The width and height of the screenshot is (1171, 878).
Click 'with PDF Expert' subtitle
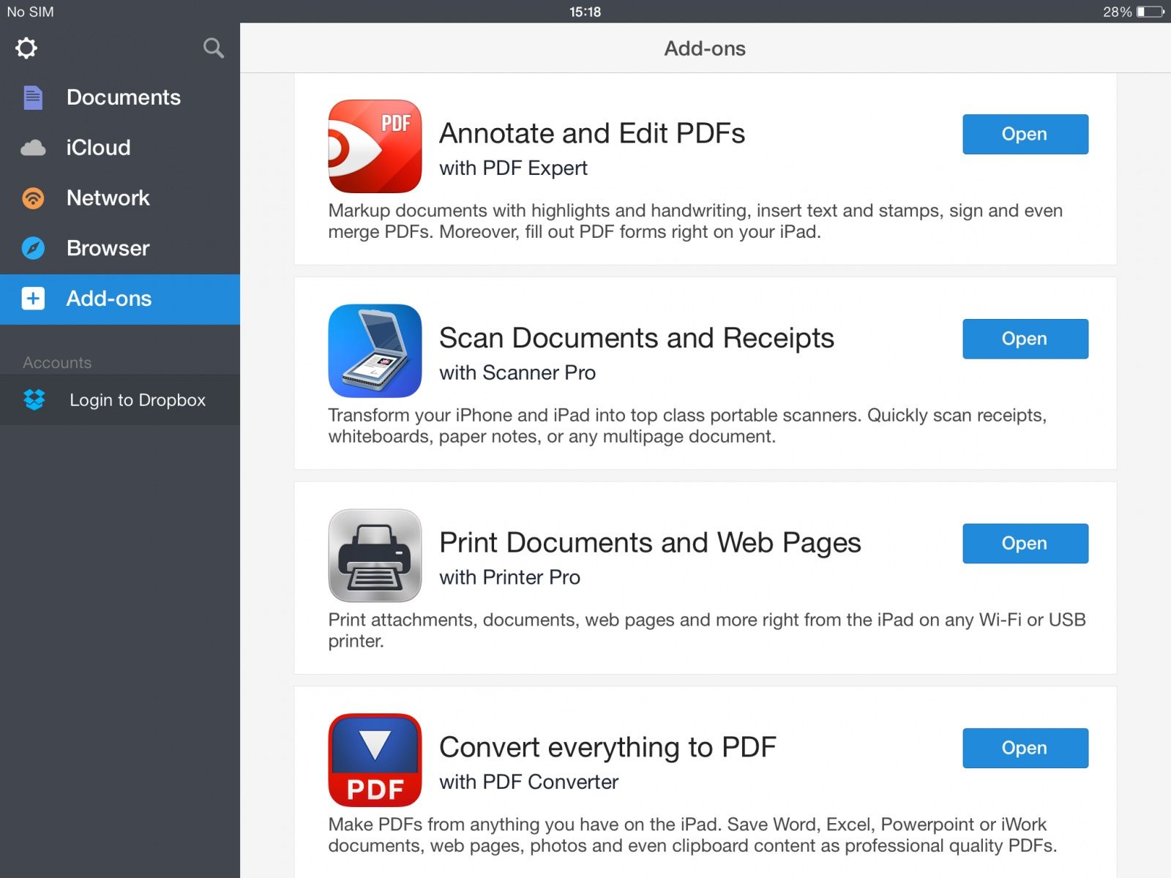[513, 168]
